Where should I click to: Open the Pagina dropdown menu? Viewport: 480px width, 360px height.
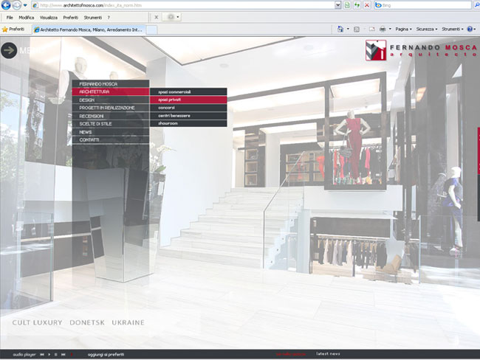[403, 29]
